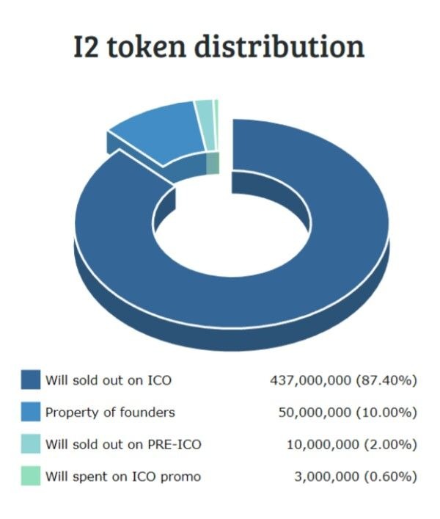Click the dark blue ICO legend swatch
This screenshot has width=440, height=519.
(31, 380)
